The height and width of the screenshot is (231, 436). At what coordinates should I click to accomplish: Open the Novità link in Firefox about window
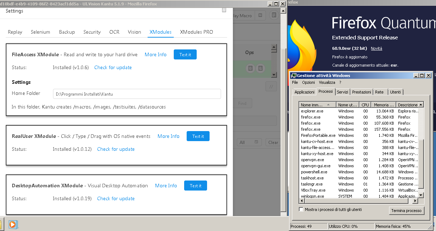(x=376, y=48)
